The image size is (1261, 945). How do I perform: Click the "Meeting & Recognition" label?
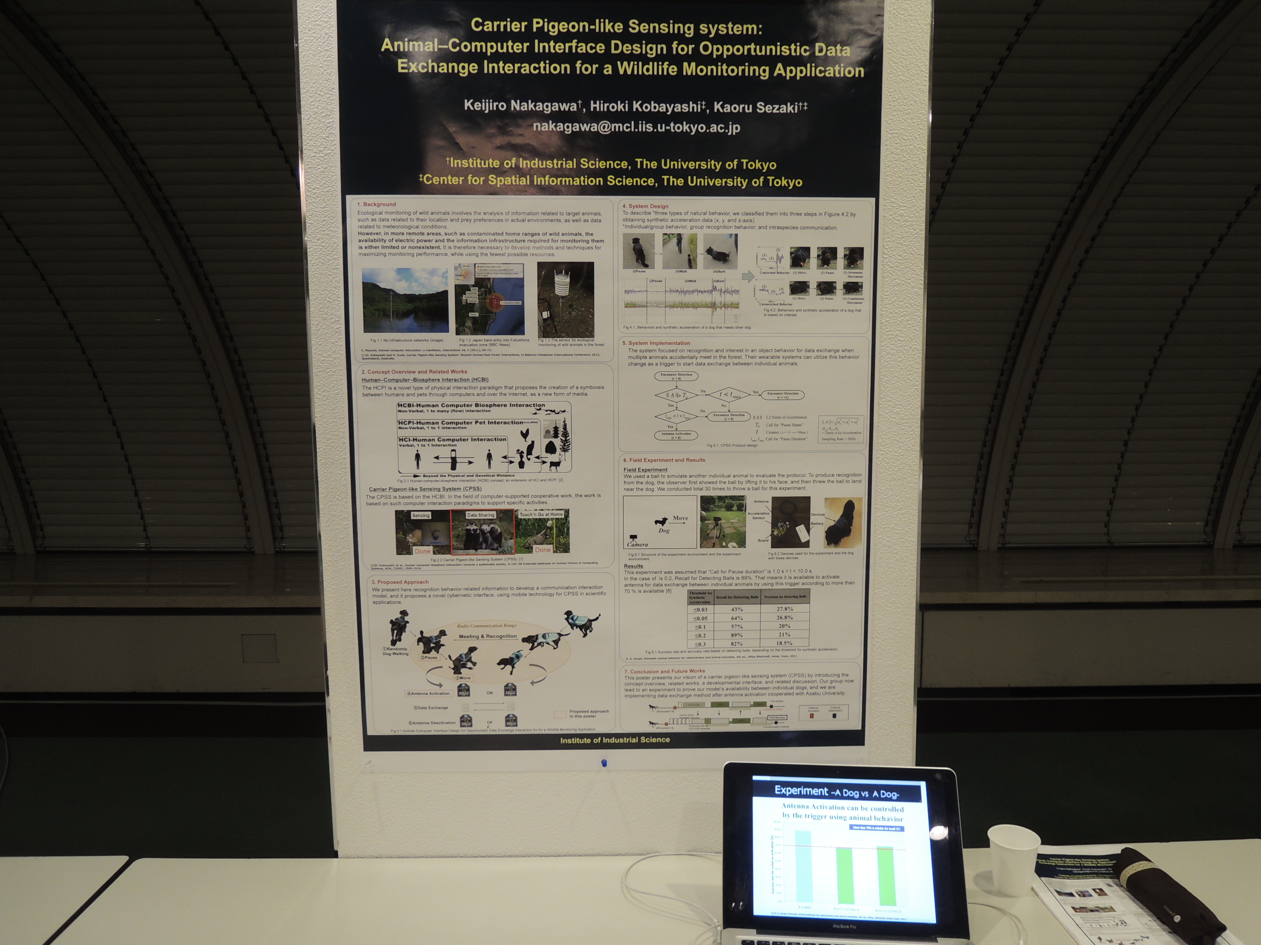pos(487,636)
